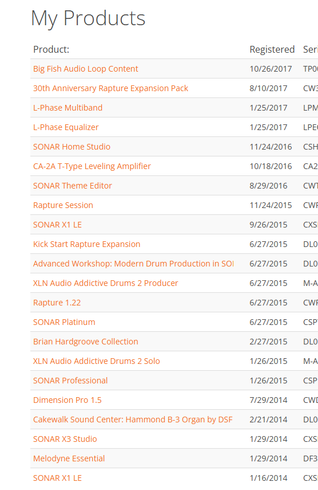This screenshot has height=490, width=318.
Task: Open Kick Start Rapture Expansion
Action: 87,244
